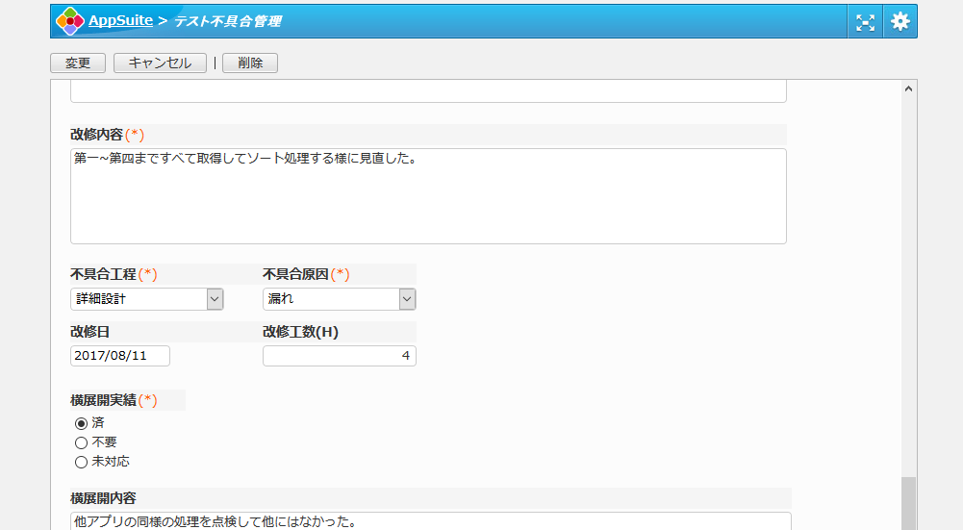
Task: Click the テスト不具合管理 title text
Action: pos(227,21)
